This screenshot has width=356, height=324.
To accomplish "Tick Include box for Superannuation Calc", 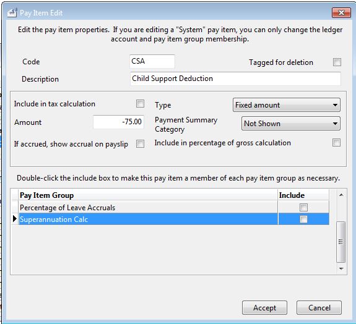I will (303, 220).
